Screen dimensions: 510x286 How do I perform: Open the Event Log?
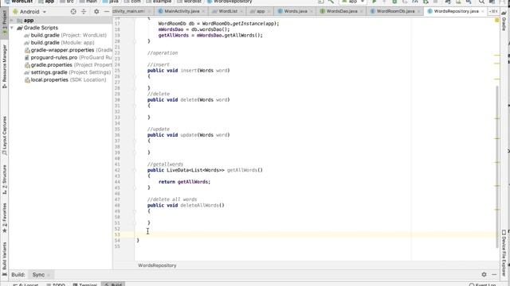(483, 284)
